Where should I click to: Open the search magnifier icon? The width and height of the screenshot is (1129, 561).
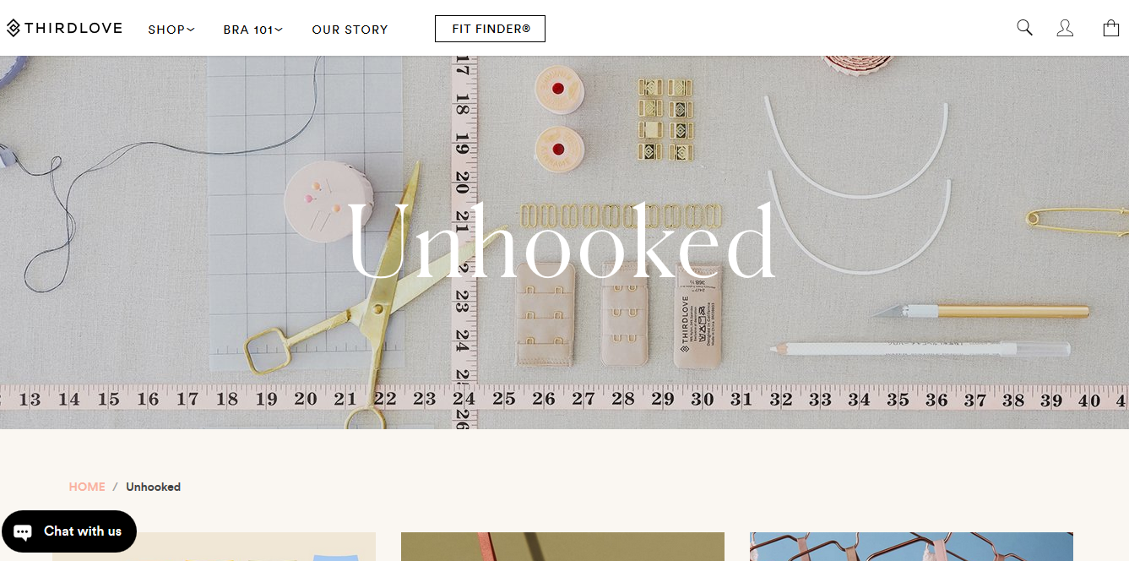tap(1024, 28)
